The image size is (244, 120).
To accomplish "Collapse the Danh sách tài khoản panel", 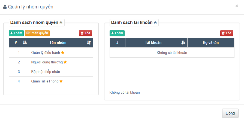I will [x=155, y=23].
